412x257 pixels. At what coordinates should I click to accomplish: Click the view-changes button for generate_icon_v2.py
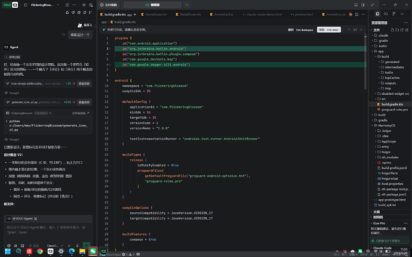84,102
